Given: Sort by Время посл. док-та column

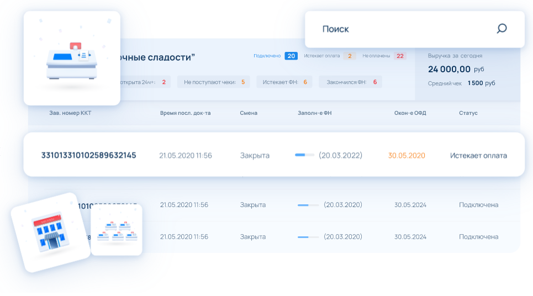Looking at the screenshot, I should pyautogui.click(x=185, y=113).
